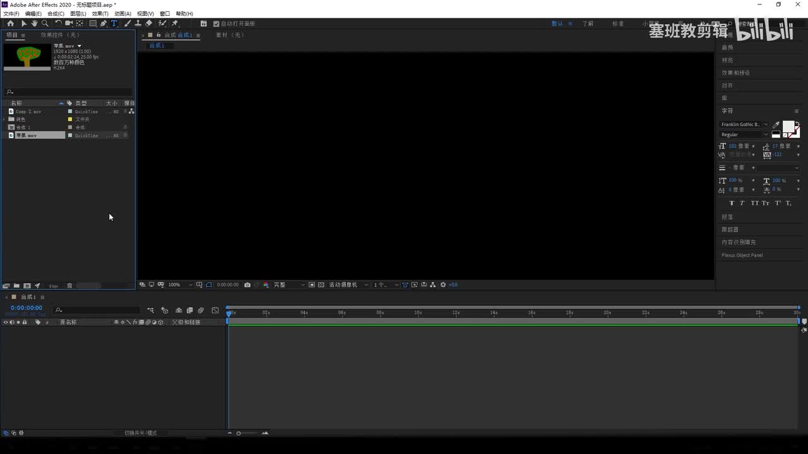Open the viewer magnification 100% dropdown

click(x=180, y=285)
